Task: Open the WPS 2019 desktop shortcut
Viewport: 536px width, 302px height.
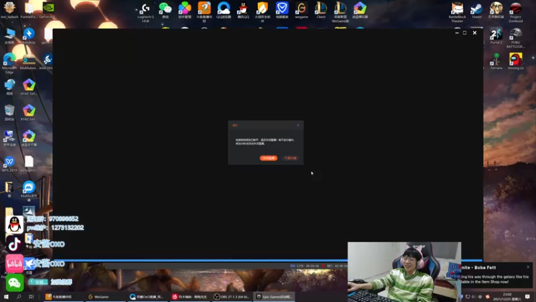Action: pyautogui.click(x=9, y=164)
